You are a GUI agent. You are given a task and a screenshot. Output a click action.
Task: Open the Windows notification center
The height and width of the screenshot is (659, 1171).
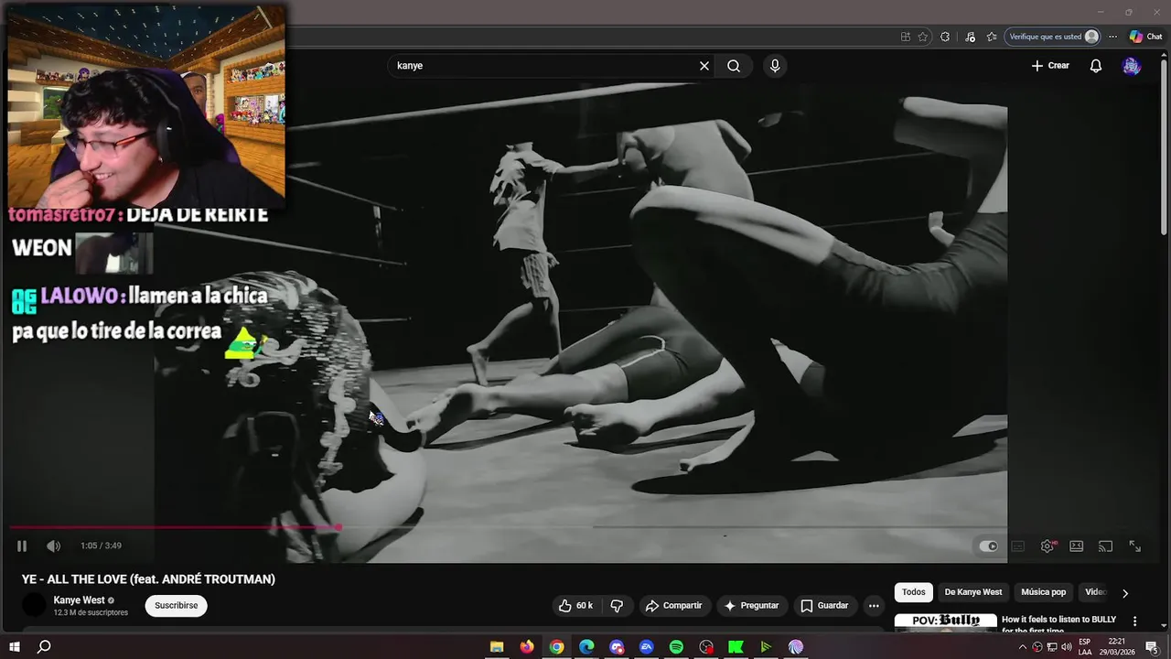point(1152,647)
